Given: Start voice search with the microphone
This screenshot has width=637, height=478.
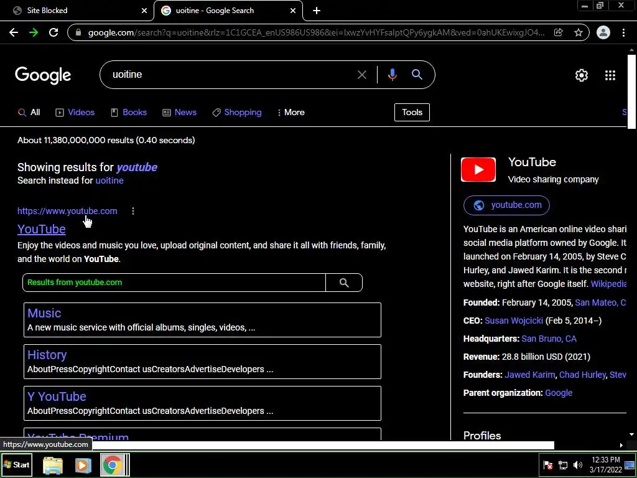Looking at the screenshot, I should coord(392,75).
